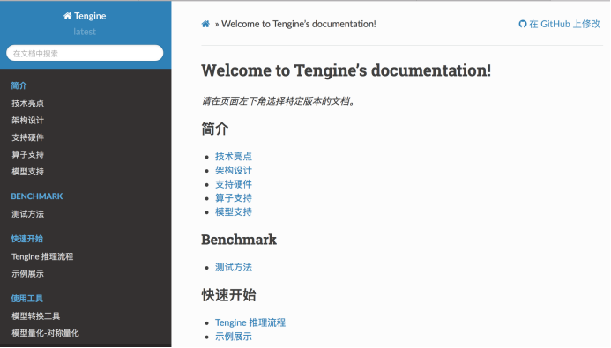The width and height of the screenshot is (611, 348).
Task: Open 支持硬件 in the sidebar
Action: [27, 137]
